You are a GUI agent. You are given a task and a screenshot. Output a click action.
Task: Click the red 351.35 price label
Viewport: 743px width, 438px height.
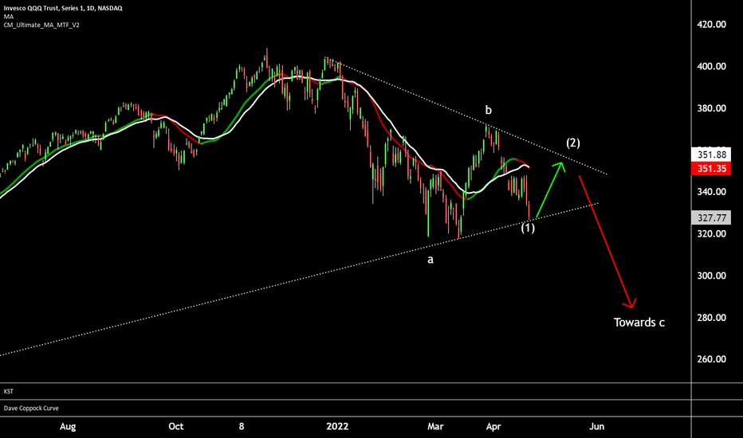pos(711,169)
